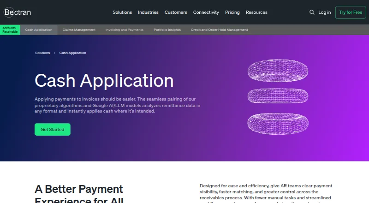Switch to the Cash Application tab
The height and width of the screenshot is (203, 369).
tap(39, 30)
